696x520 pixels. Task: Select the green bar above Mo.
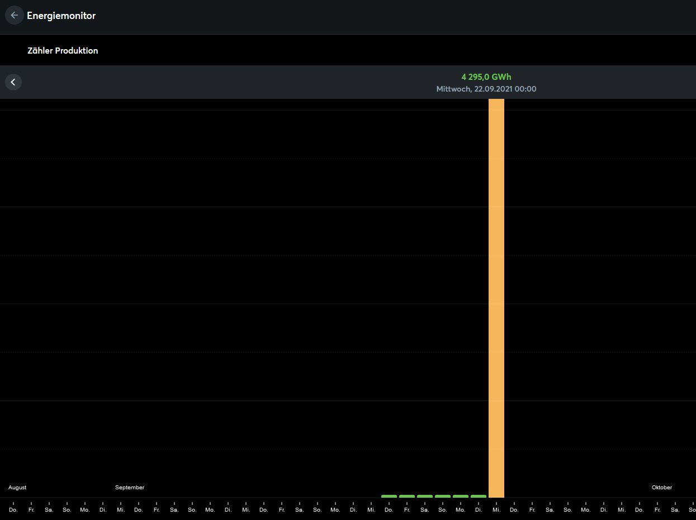coord(461,496)
